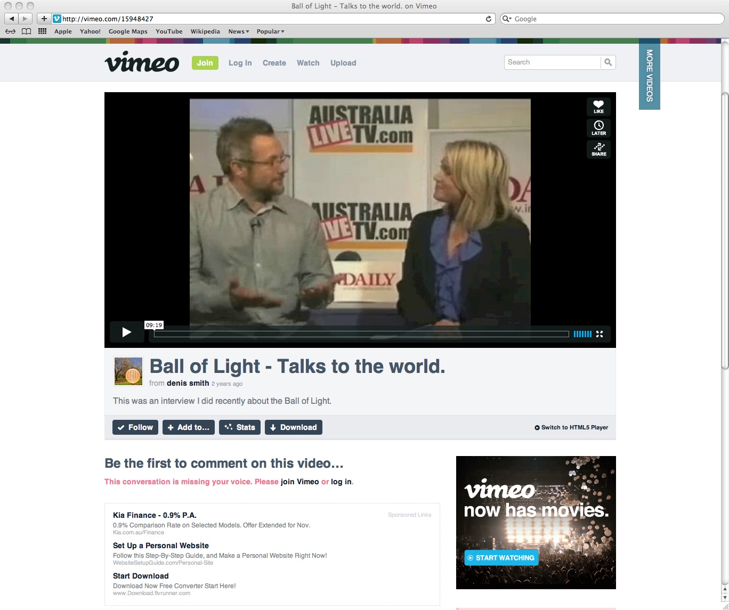View video Stats

coord(240,427)
